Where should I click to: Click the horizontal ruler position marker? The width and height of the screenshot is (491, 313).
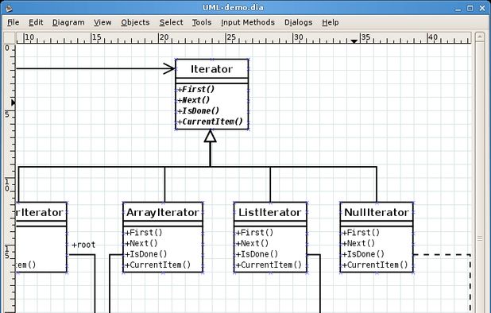354,41
